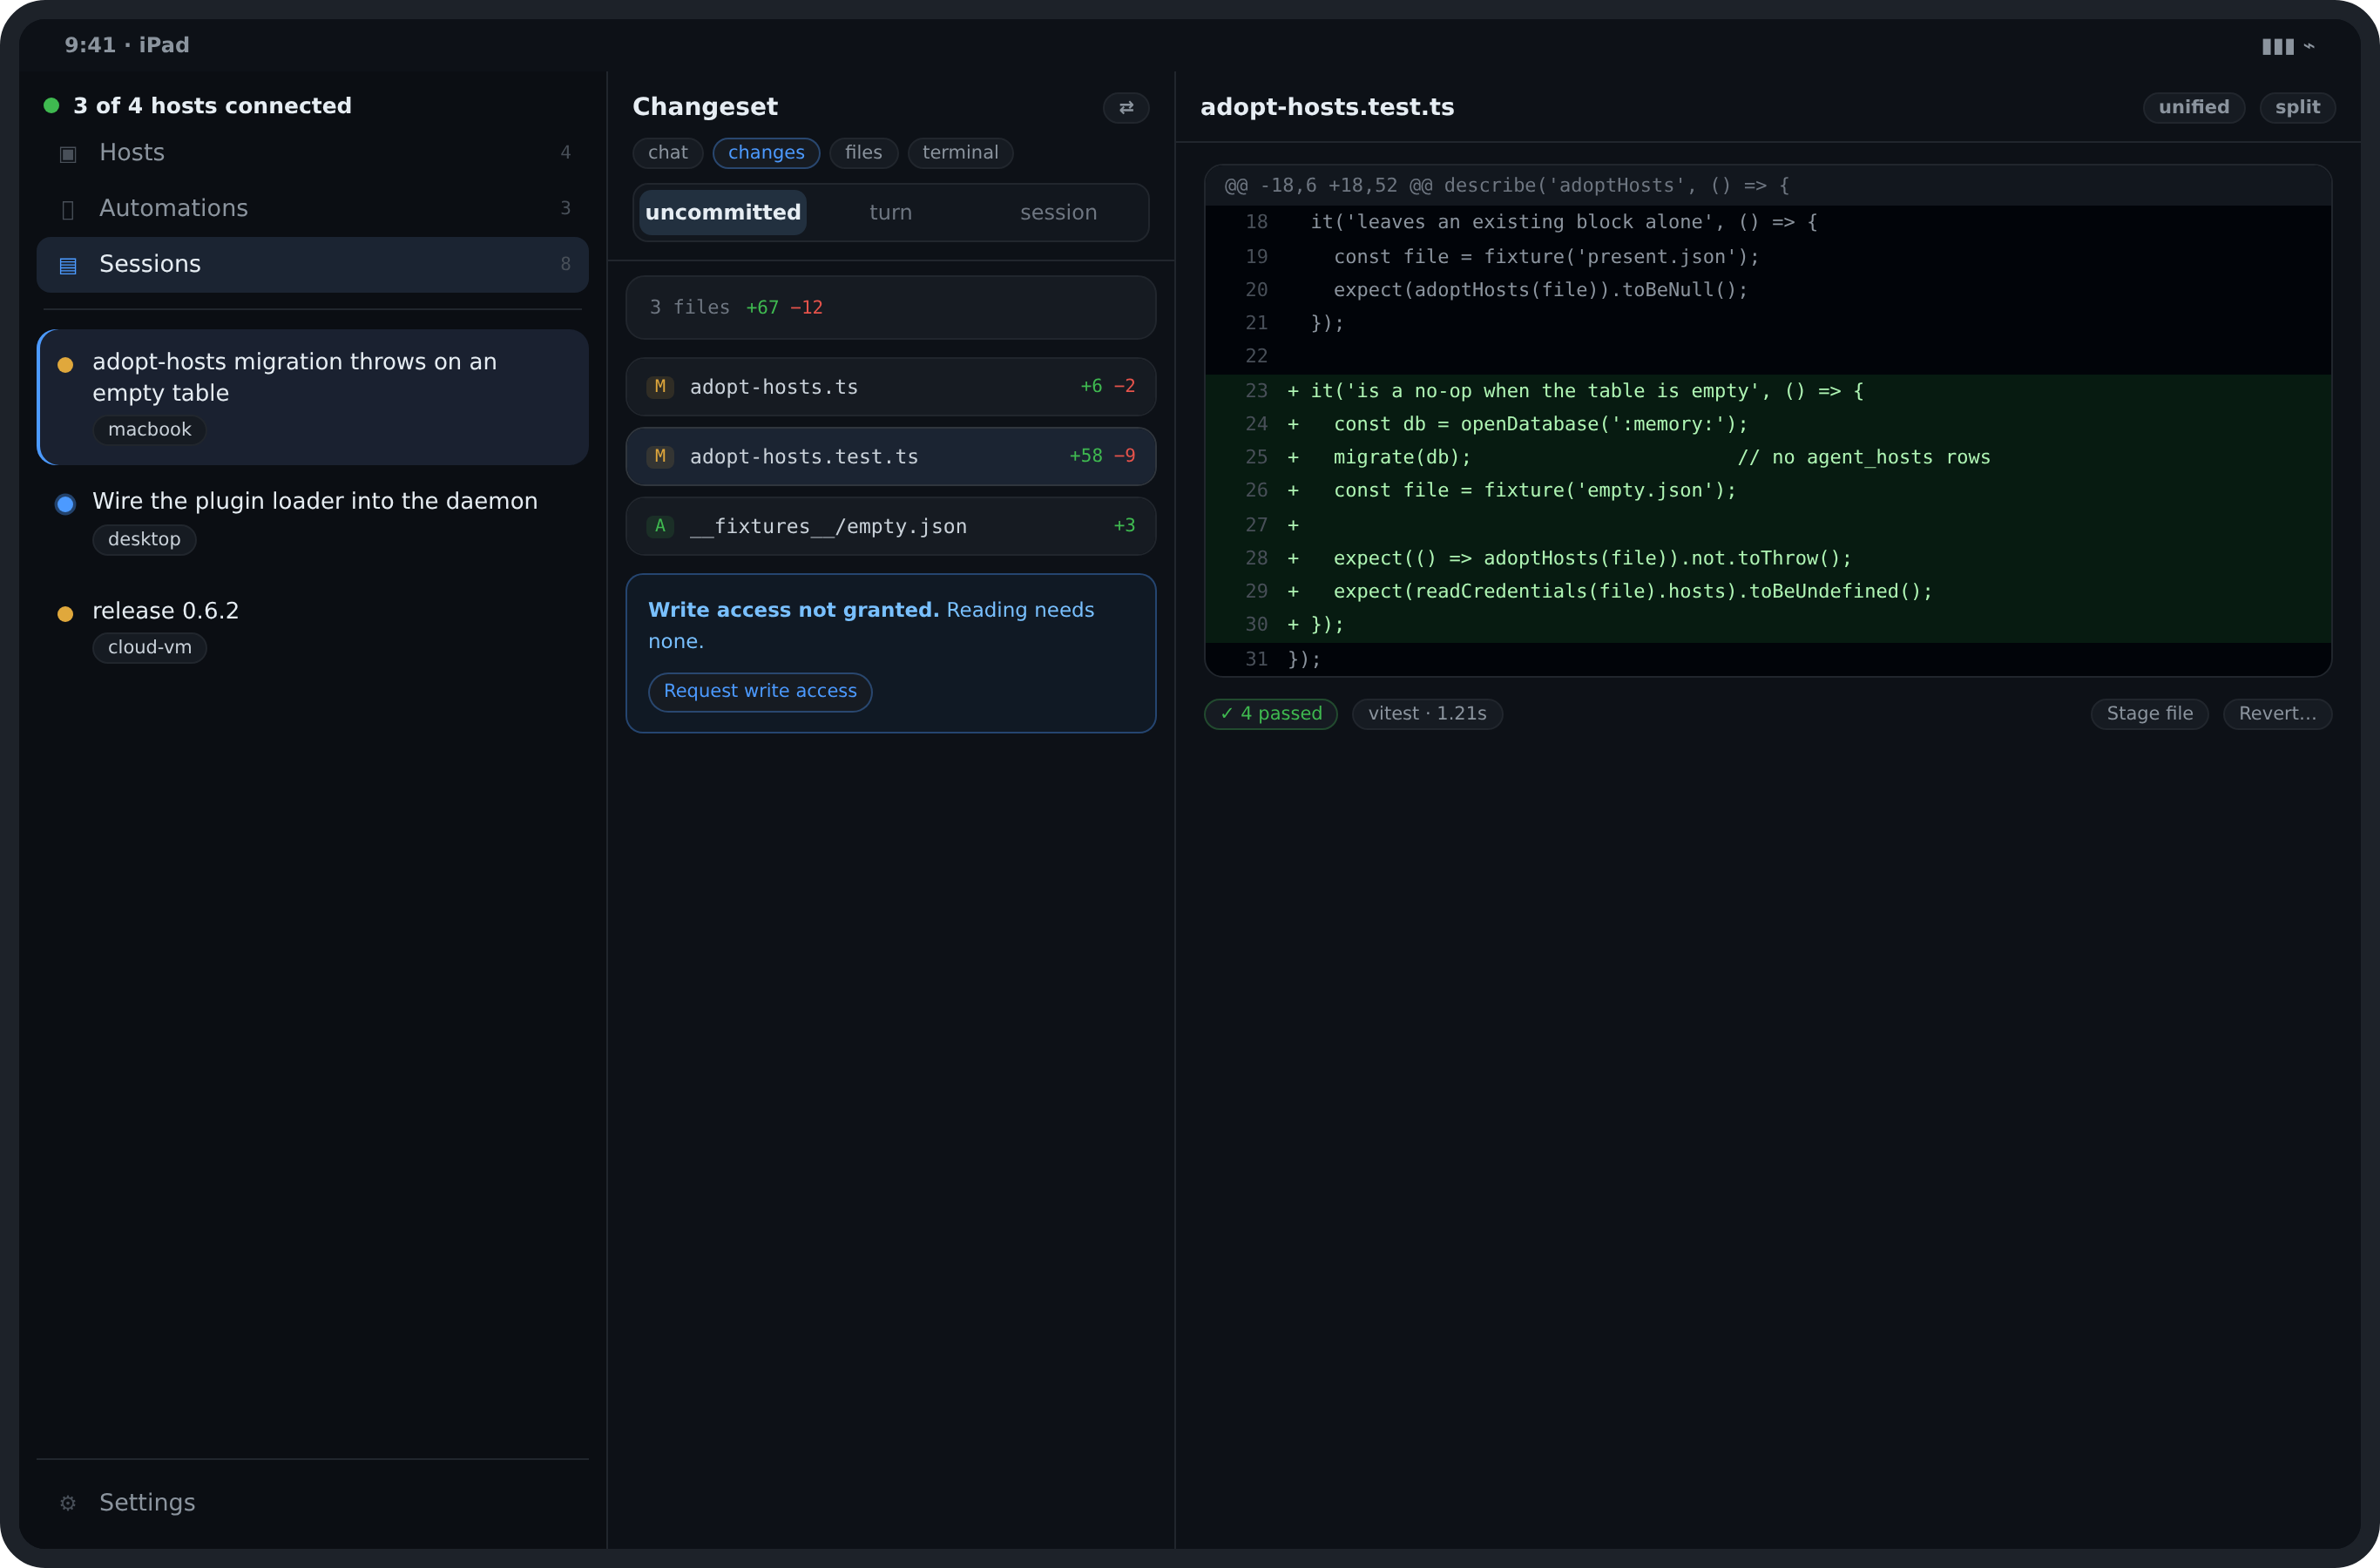The height and width of the screenshot is (1568, 2380).
Task: Open Settings
Action: tap(313, 1502)
